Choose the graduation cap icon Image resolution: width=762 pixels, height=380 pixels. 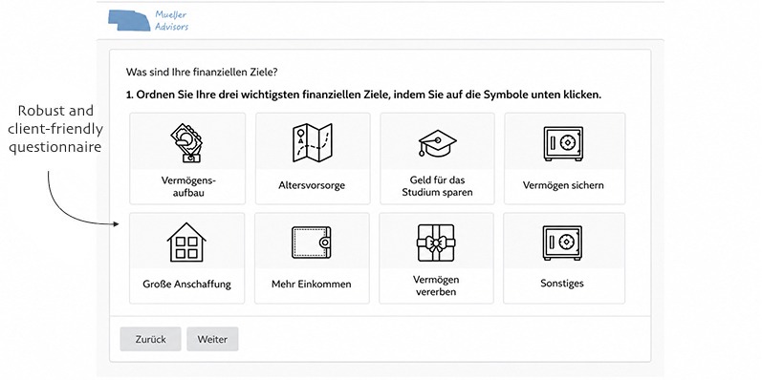437,143
